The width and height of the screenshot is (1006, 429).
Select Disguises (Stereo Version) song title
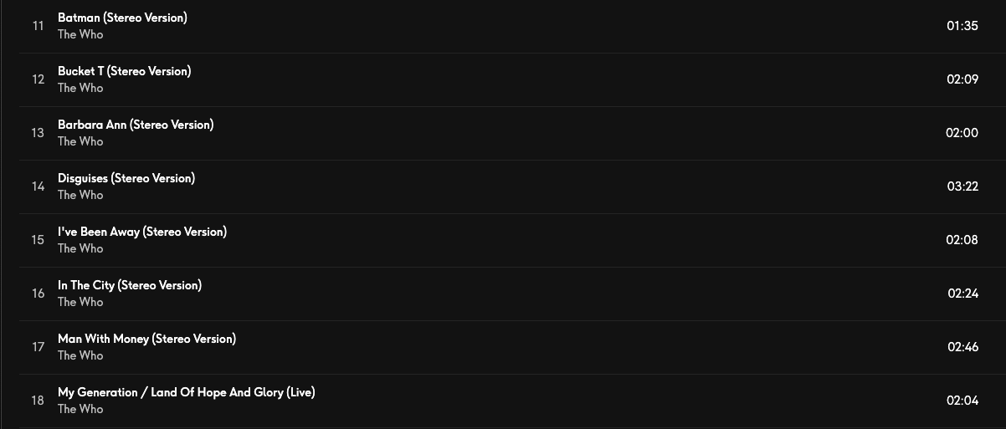coord(126,178)
